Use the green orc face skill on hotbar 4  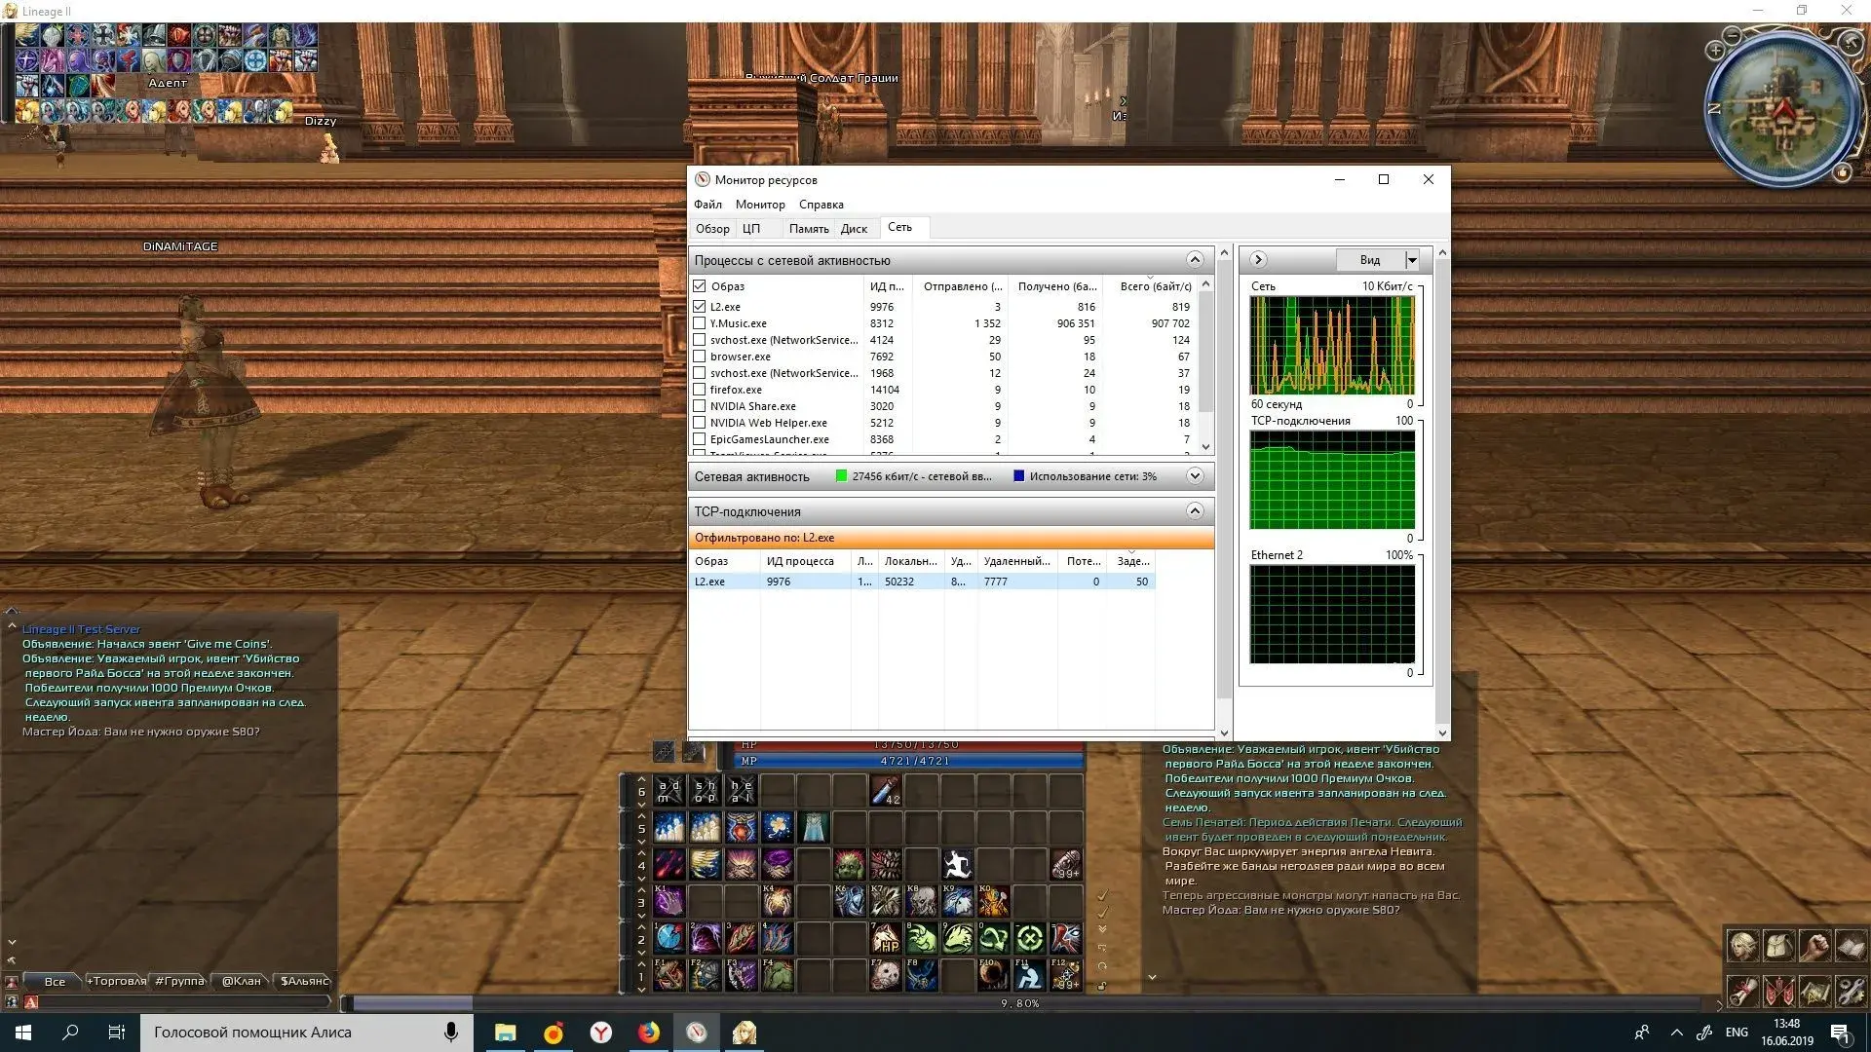point(849,864)
